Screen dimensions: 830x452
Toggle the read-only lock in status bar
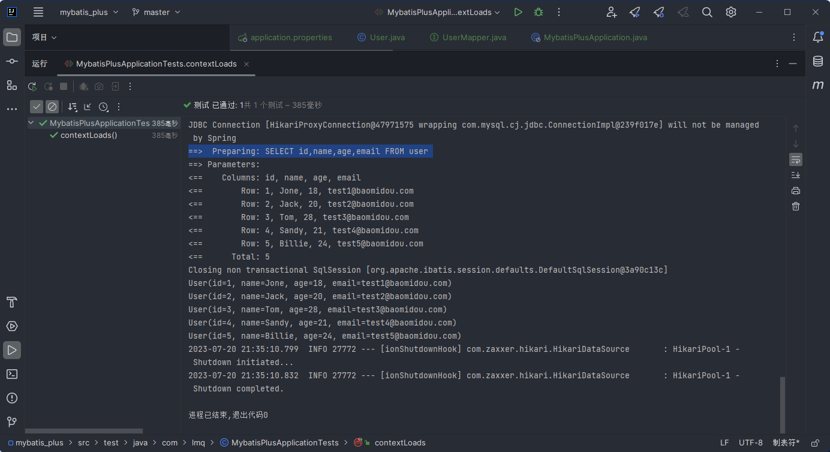click(x=814, y=443)
